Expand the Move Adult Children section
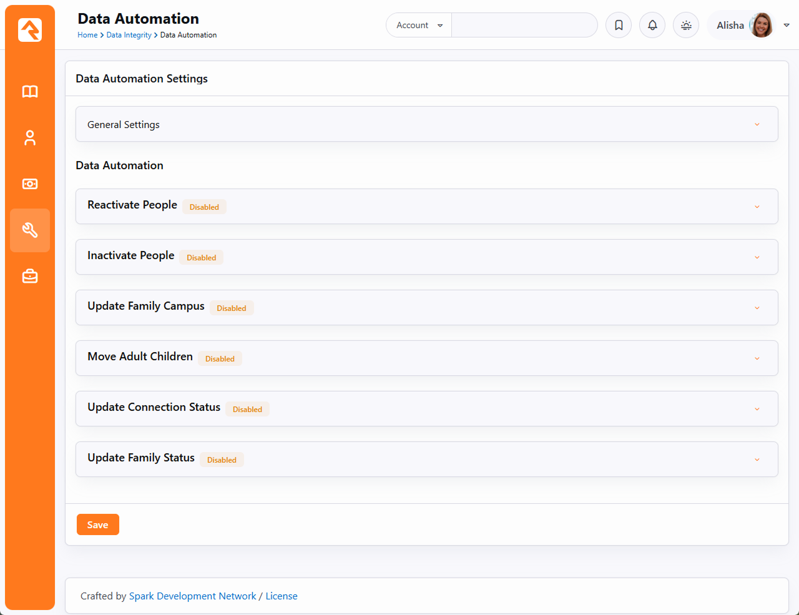This screenshot has height=615, width=799. (426, 358)
